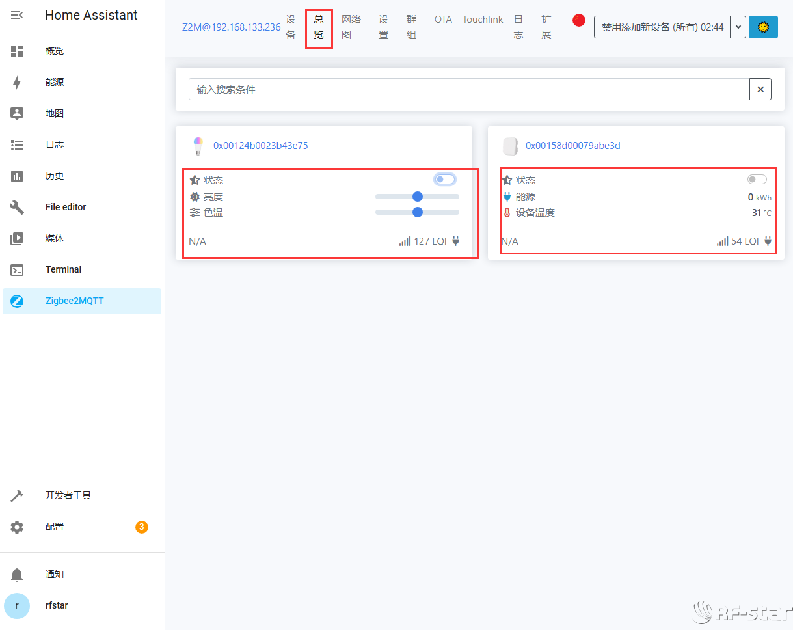Open dropdown arrow next to 禁用添加新设备
The image size is (793, 630).
(x=738, y=27)
